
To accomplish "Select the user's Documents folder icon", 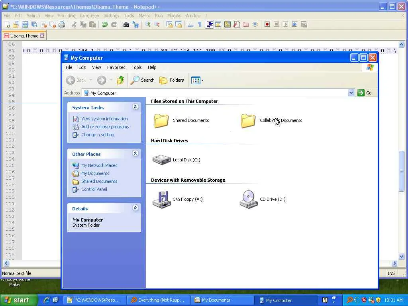I will click(248, 121).
